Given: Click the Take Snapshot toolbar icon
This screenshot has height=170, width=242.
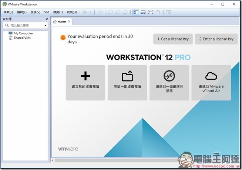Looking at the screenshot, I should [110, 12].
